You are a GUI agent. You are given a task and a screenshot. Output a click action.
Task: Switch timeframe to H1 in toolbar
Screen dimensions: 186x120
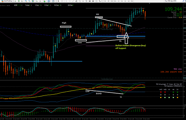pos(119,1)
